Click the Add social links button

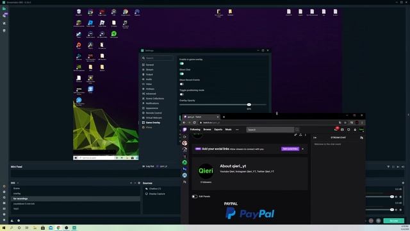[x=290, y=149]
